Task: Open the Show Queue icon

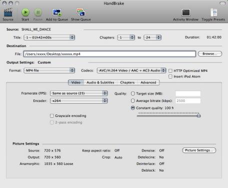Action: (x=81, y=12)
